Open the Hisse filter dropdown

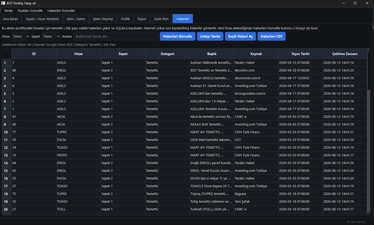tap(21, 36)
